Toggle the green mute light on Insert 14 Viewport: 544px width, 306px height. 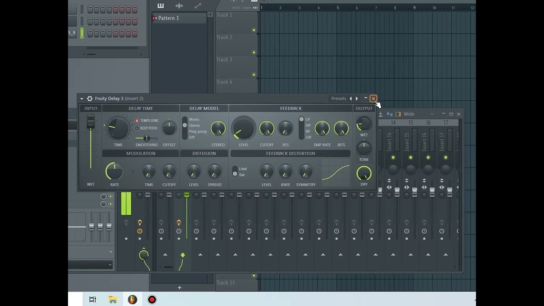pyautogui.click(x=393, y=158)
